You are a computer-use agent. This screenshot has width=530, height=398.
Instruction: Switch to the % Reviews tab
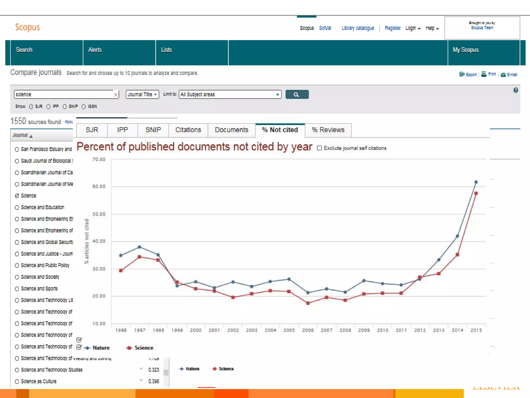328,130
